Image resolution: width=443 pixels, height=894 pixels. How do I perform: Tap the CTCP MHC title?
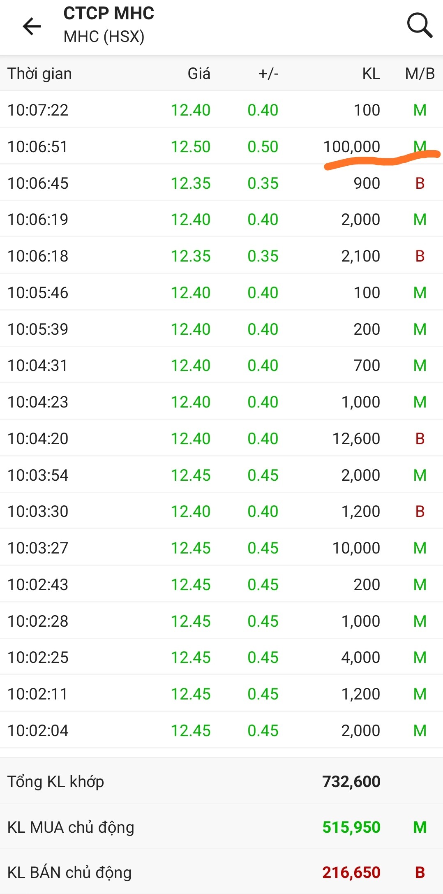coord(108,14)
